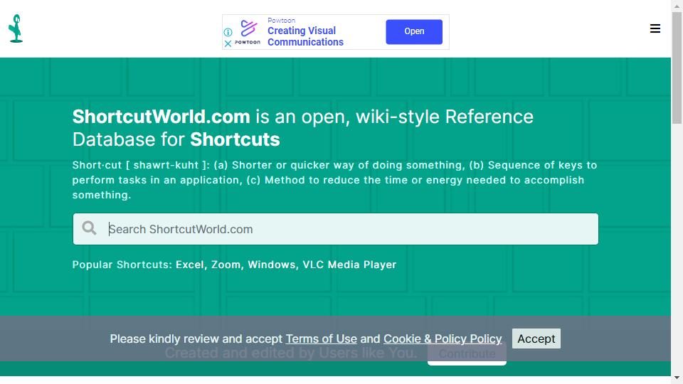Open VLC Media Player shortcuts

tap(349, 265)
